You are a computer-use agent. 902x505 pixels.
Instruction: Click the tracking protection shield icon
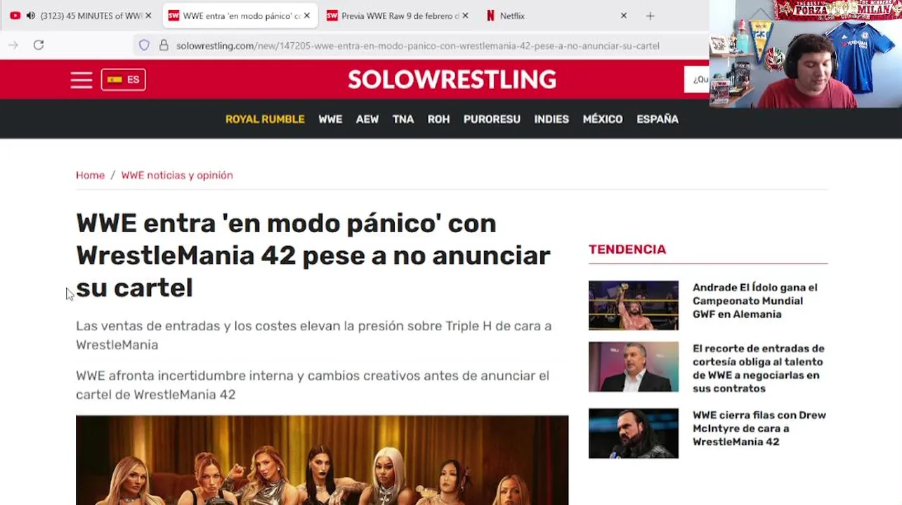(x=144, y=45)
